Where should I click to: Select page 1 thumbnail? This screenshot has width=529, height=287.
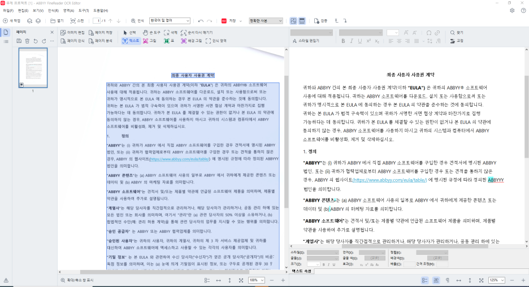33,68
